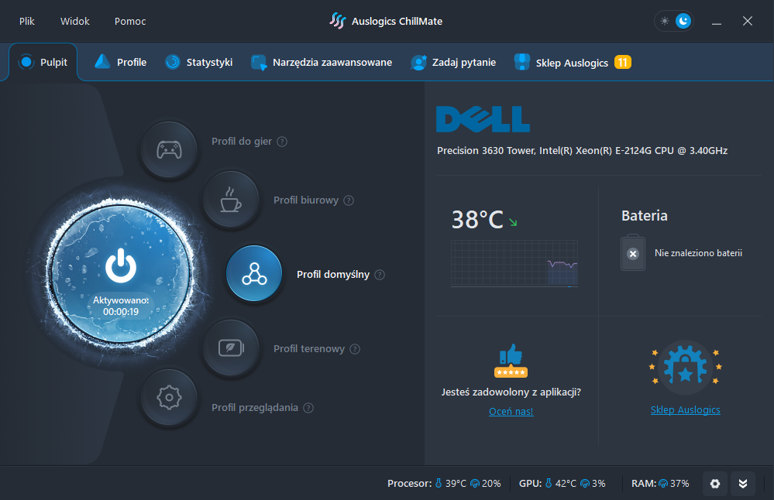Click Jesteś zadowolony z aplikacji? text
The height and width of the screenshot is (500, 774).
[511, 392]
